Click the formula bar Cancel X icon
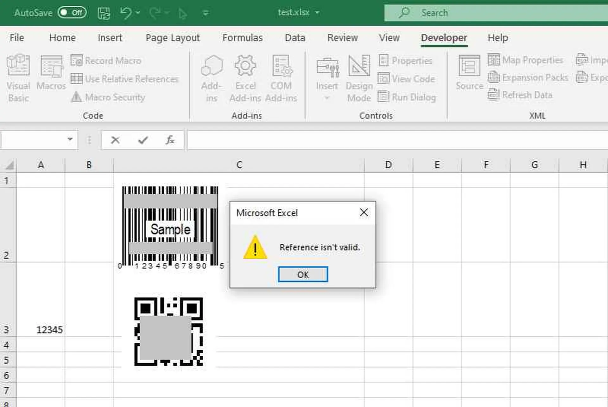The height and width of the screenshot is (407, 608). (115, 140)
